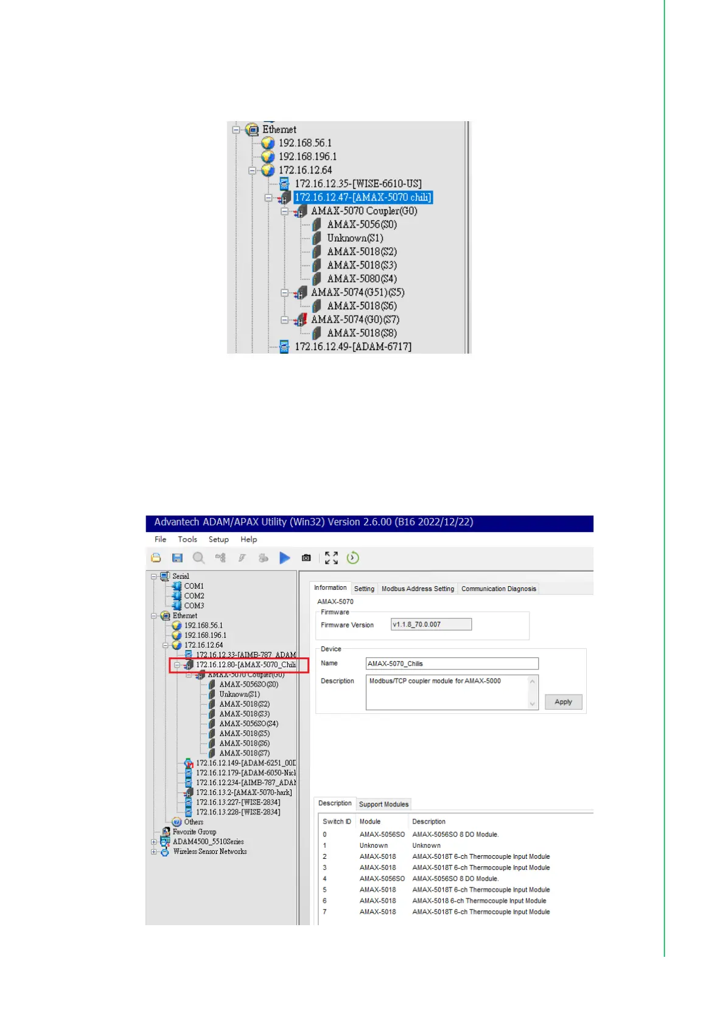The width and height of the screenshot is (725, 1025).
Task: Select 172.16.13.2 AMAX-5070-hark device in tree
Action: pyautogui.click(x=243, y=792)
